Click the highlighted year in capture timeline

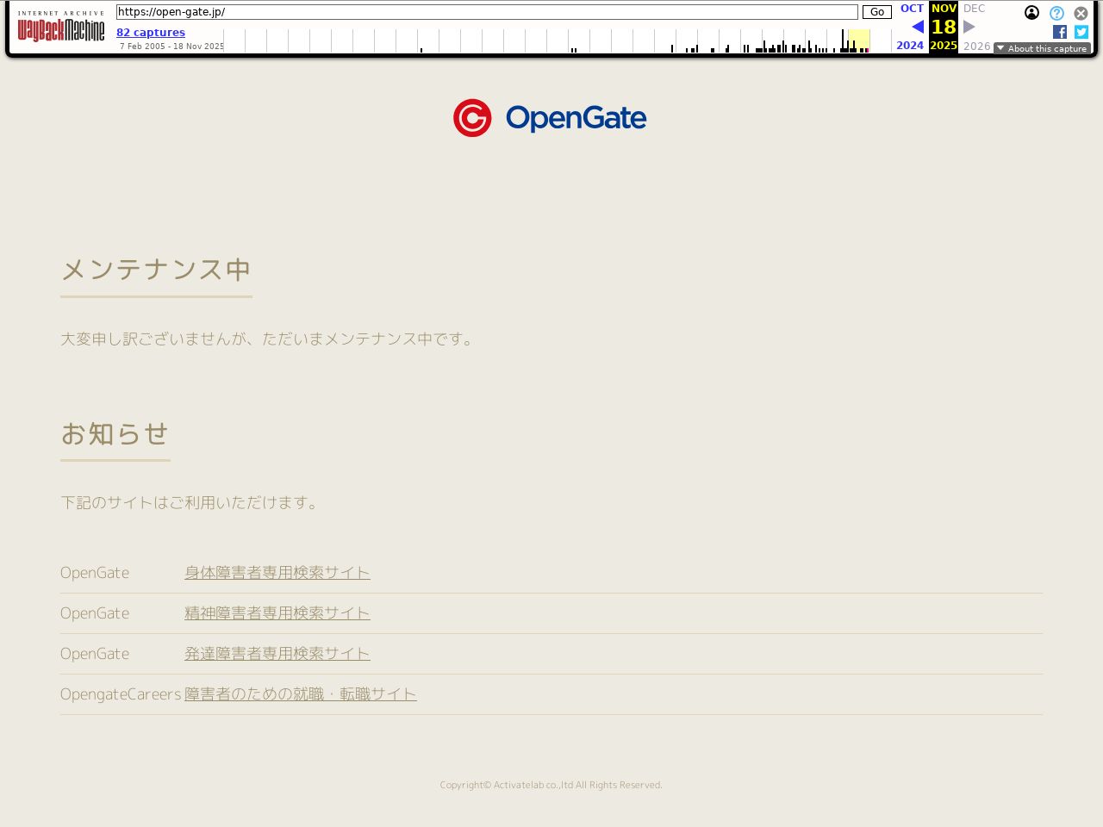(858, 40)
